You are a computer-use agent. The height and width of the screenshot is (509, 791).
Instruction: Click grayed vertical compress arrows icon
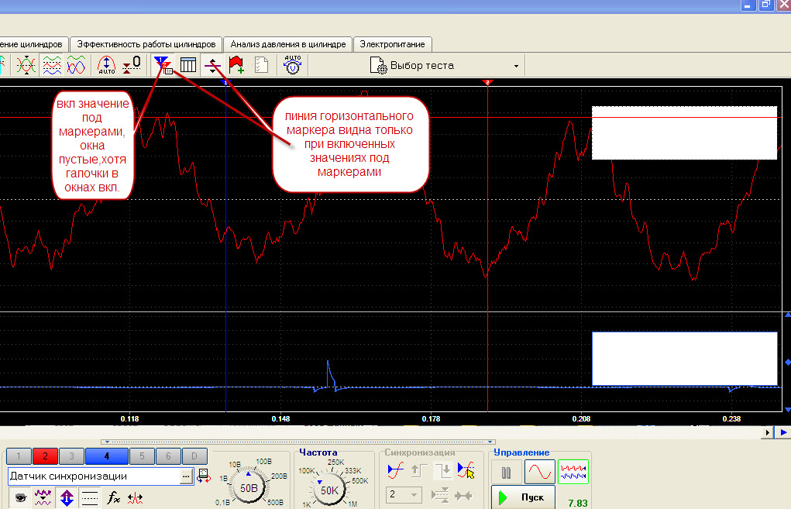440,495
